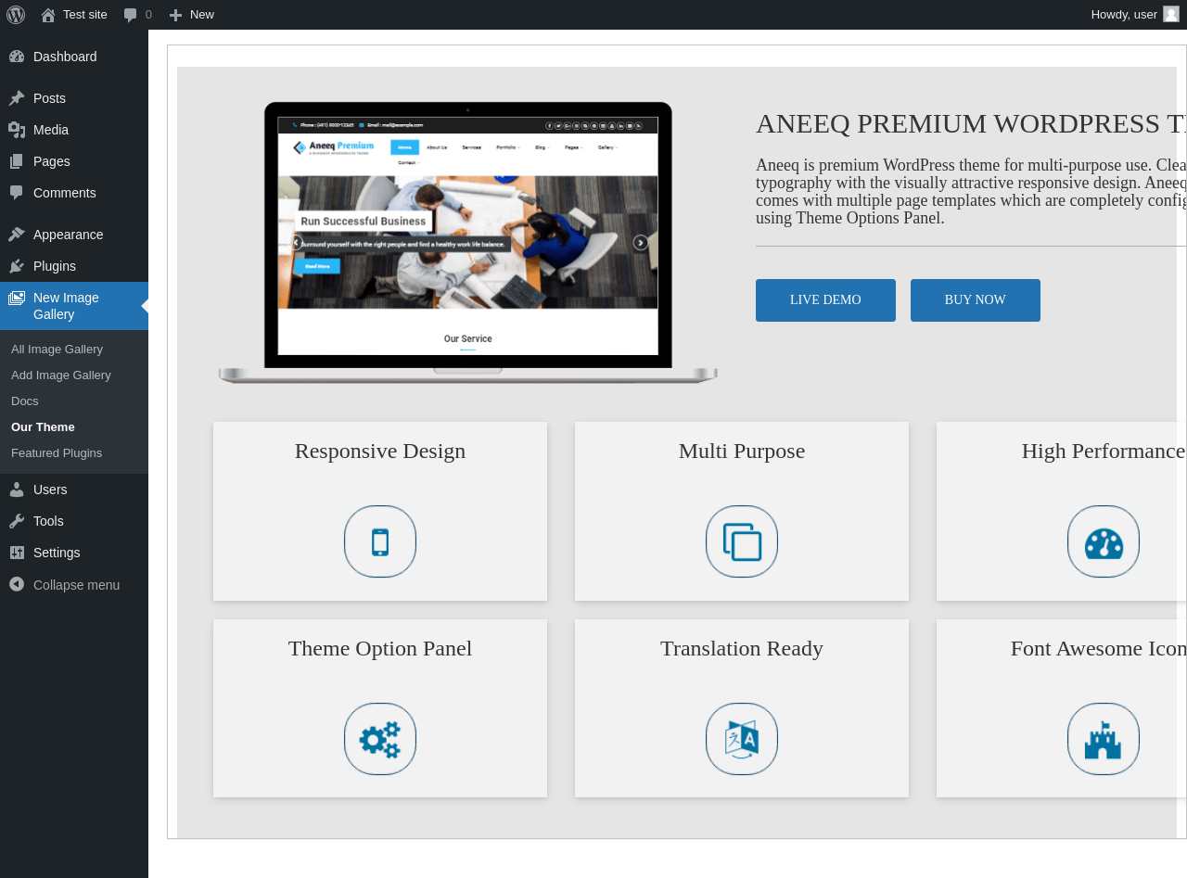Click the Aneeq theme laptop preview image
The width and height of the screenshot is (1187, 878).
point(468,242)
